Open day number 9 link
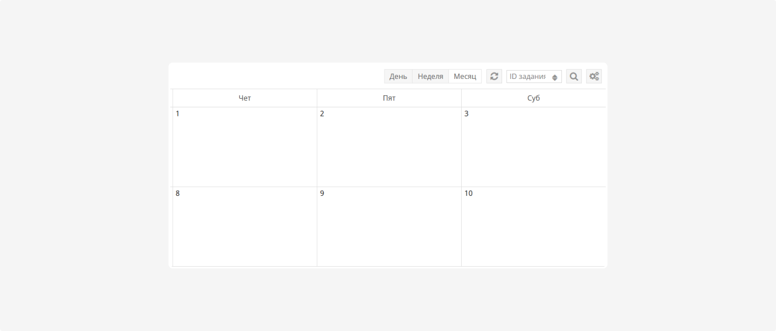Image resolution: width=776 pixels, height=331 pixels. [x=322, y=194]
